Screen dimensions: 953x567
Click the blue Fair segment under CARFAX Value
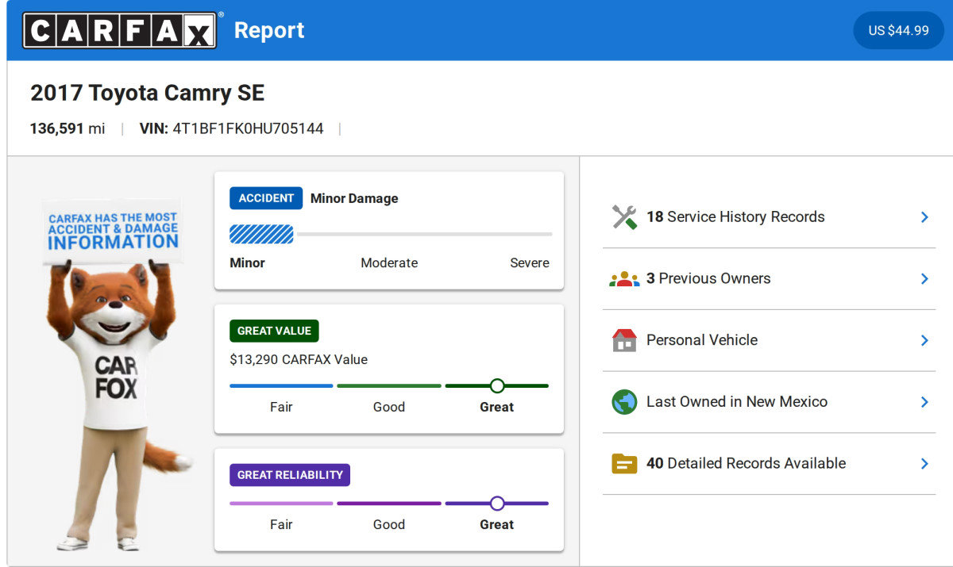[281, 386]
